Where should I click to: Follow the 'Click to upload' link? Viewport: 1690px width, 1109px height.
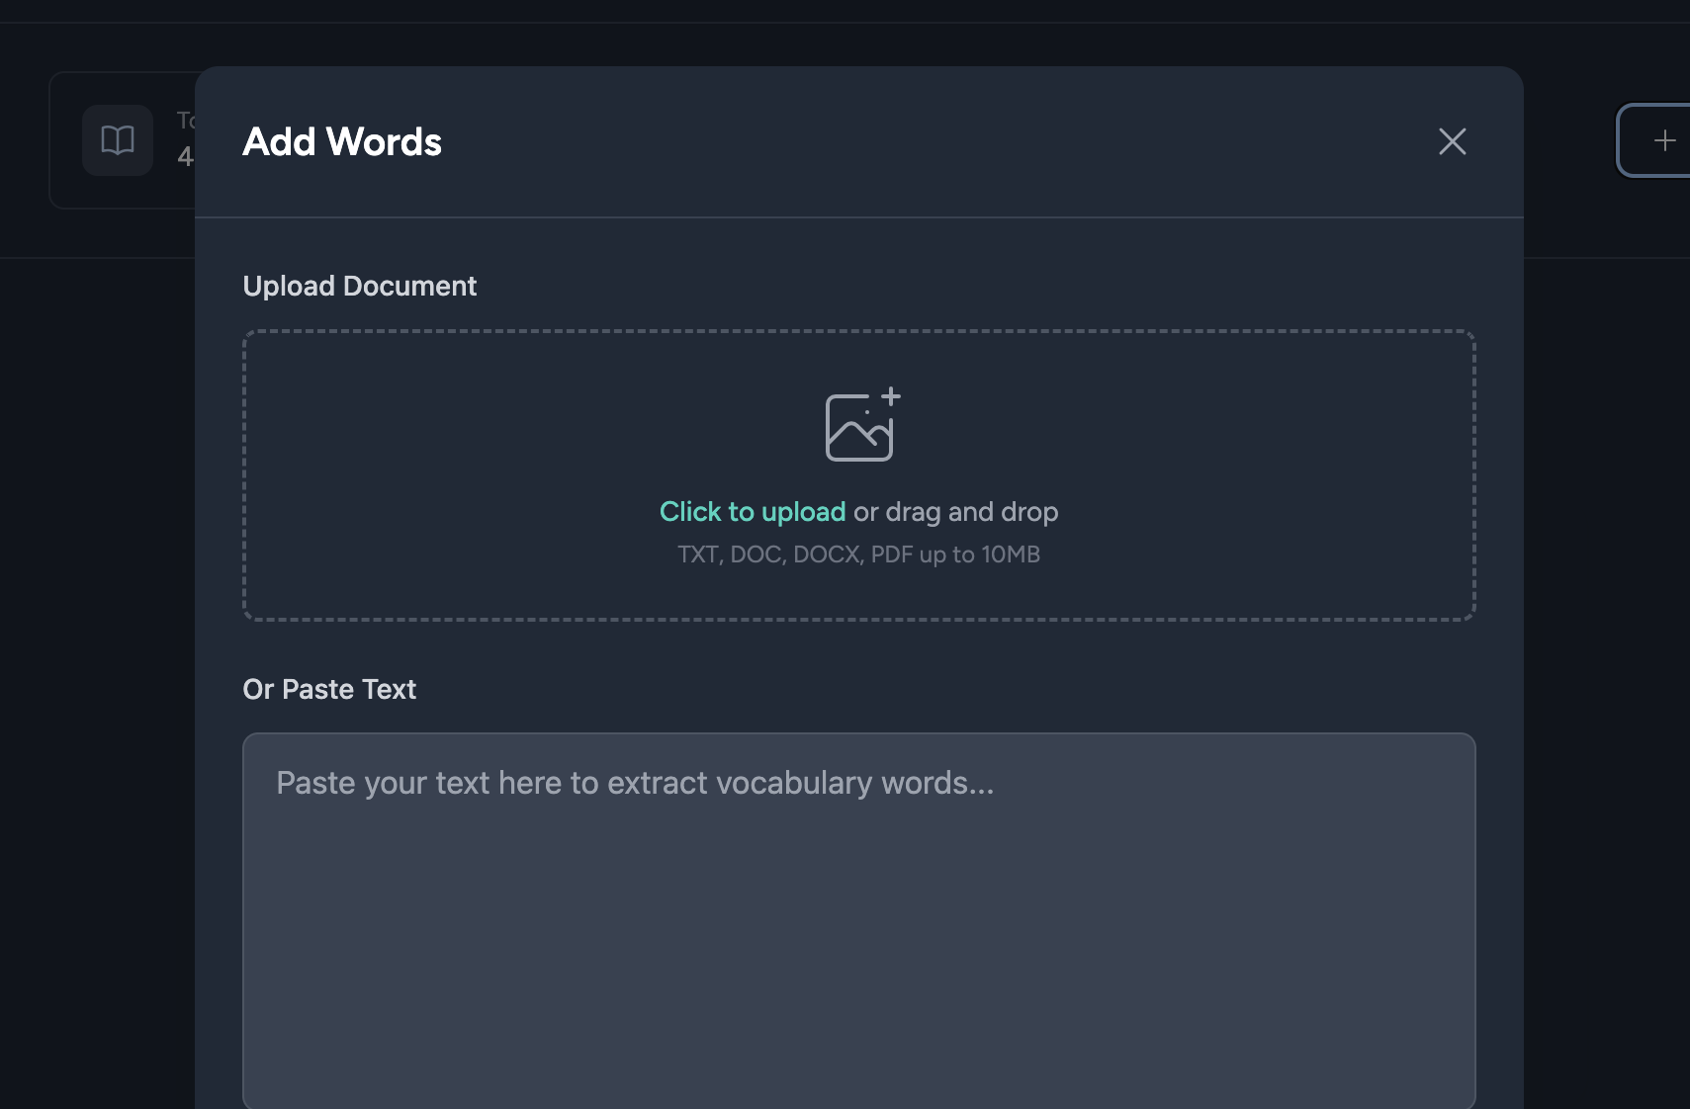click(752, 512)
